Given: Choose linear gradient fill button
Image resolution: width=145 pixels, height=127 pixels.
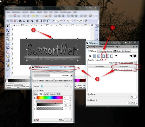Looking at the screenshot, I should click(99, 56).
